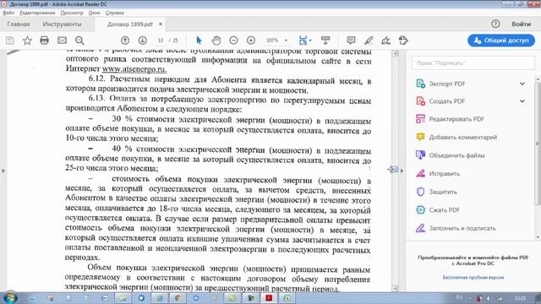Viewport: 541px width, 304px height.
Task: Click the Бесплатная пробная версия link
Action: coord(473,277)
